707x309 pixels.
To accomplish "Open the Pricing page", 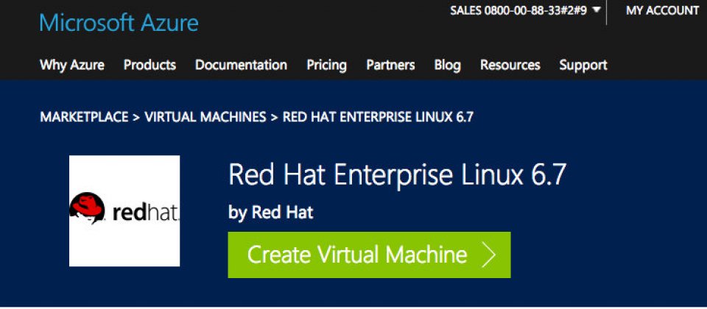I will (327, 65).
